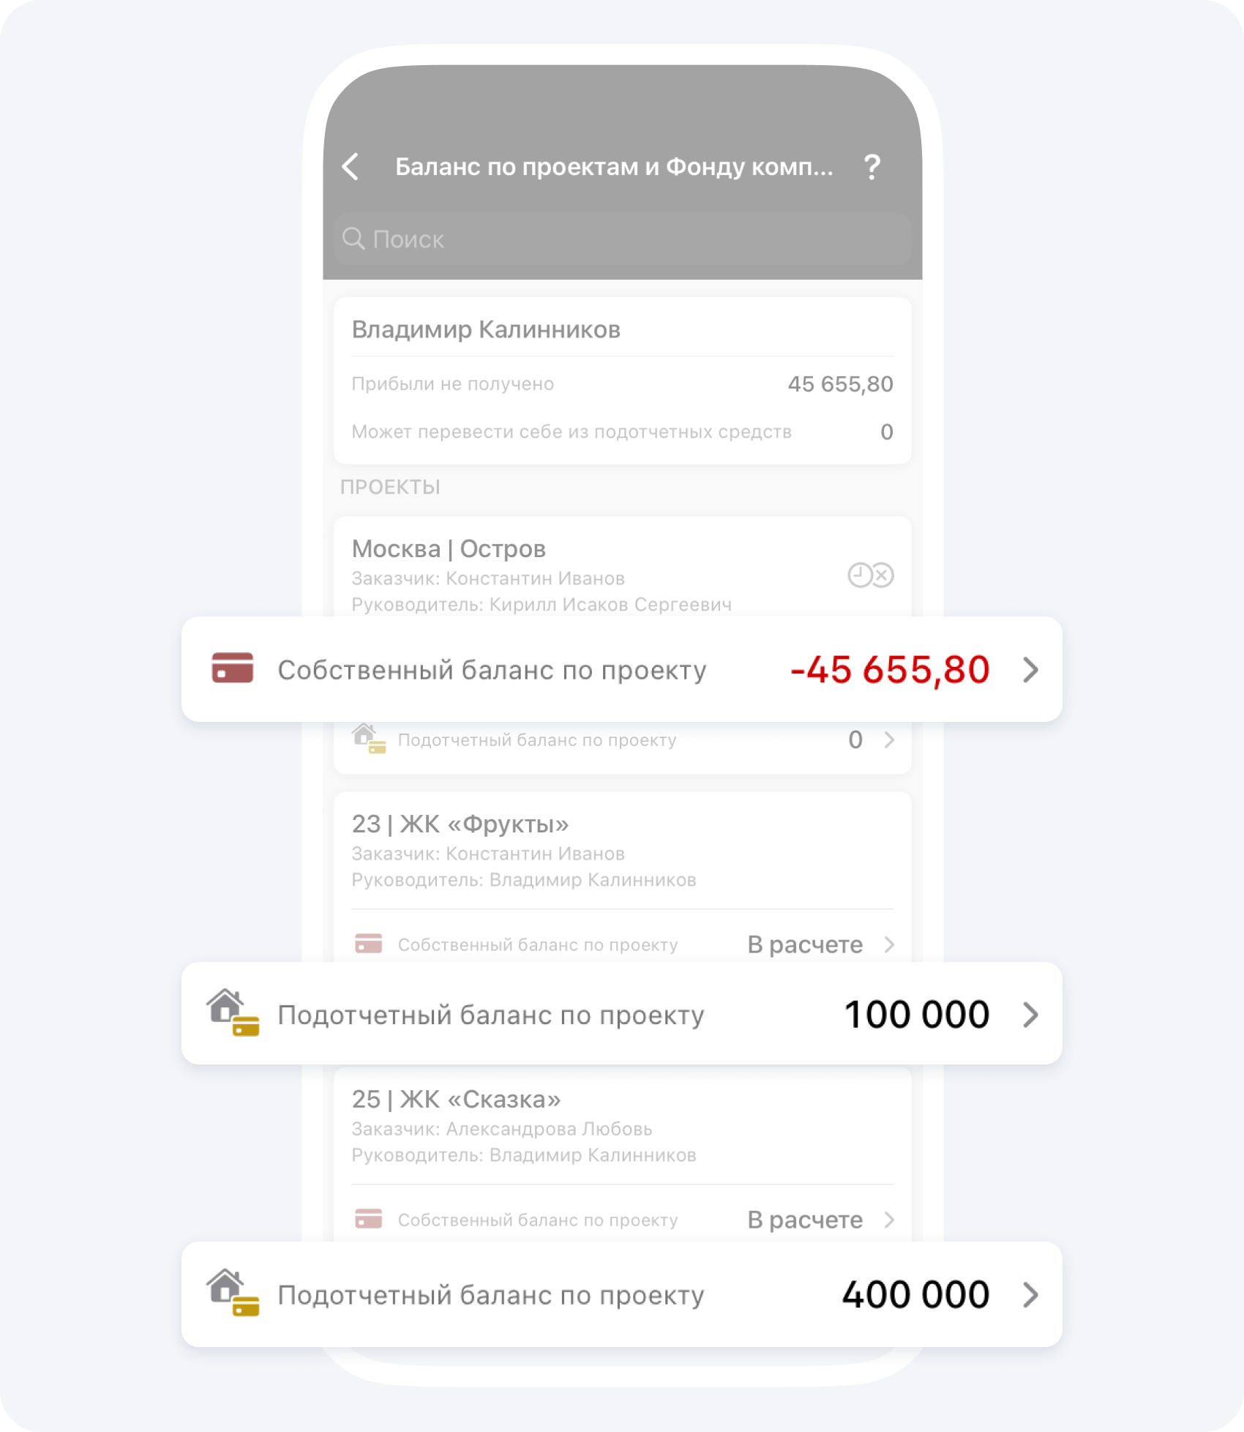This screenshot has width=1244, height=1432.
Task: Click the card icon in ЖК «Сказка» own balance
Action: [368, 1219]
